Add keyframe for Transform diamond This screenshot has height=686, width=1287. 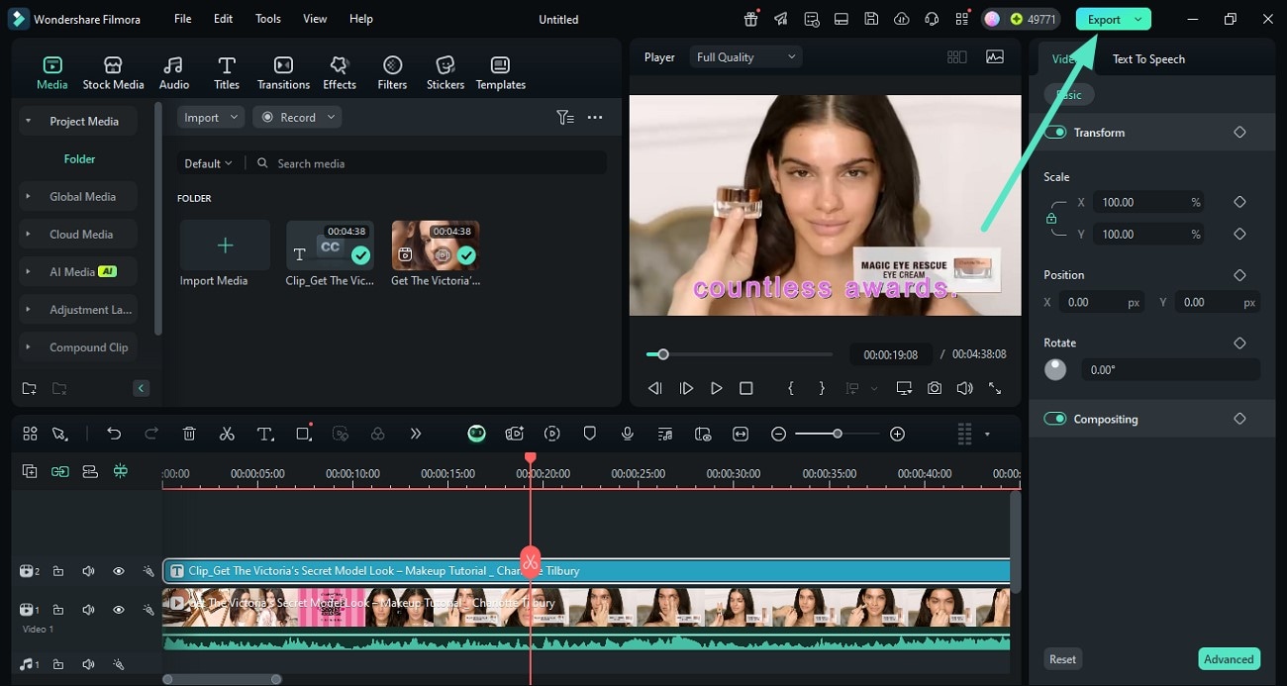[1239, 132]
